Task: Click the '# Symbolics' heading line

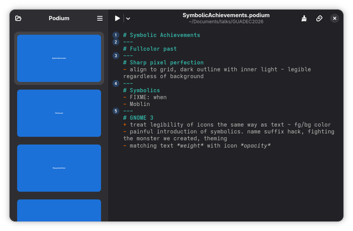Action: [142, 90]
